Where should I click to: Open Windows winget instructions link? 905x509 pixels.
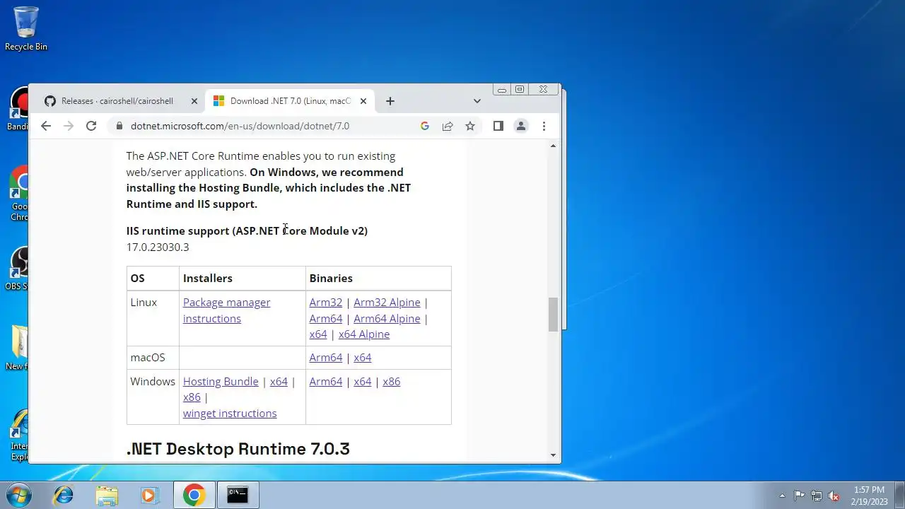230,414
